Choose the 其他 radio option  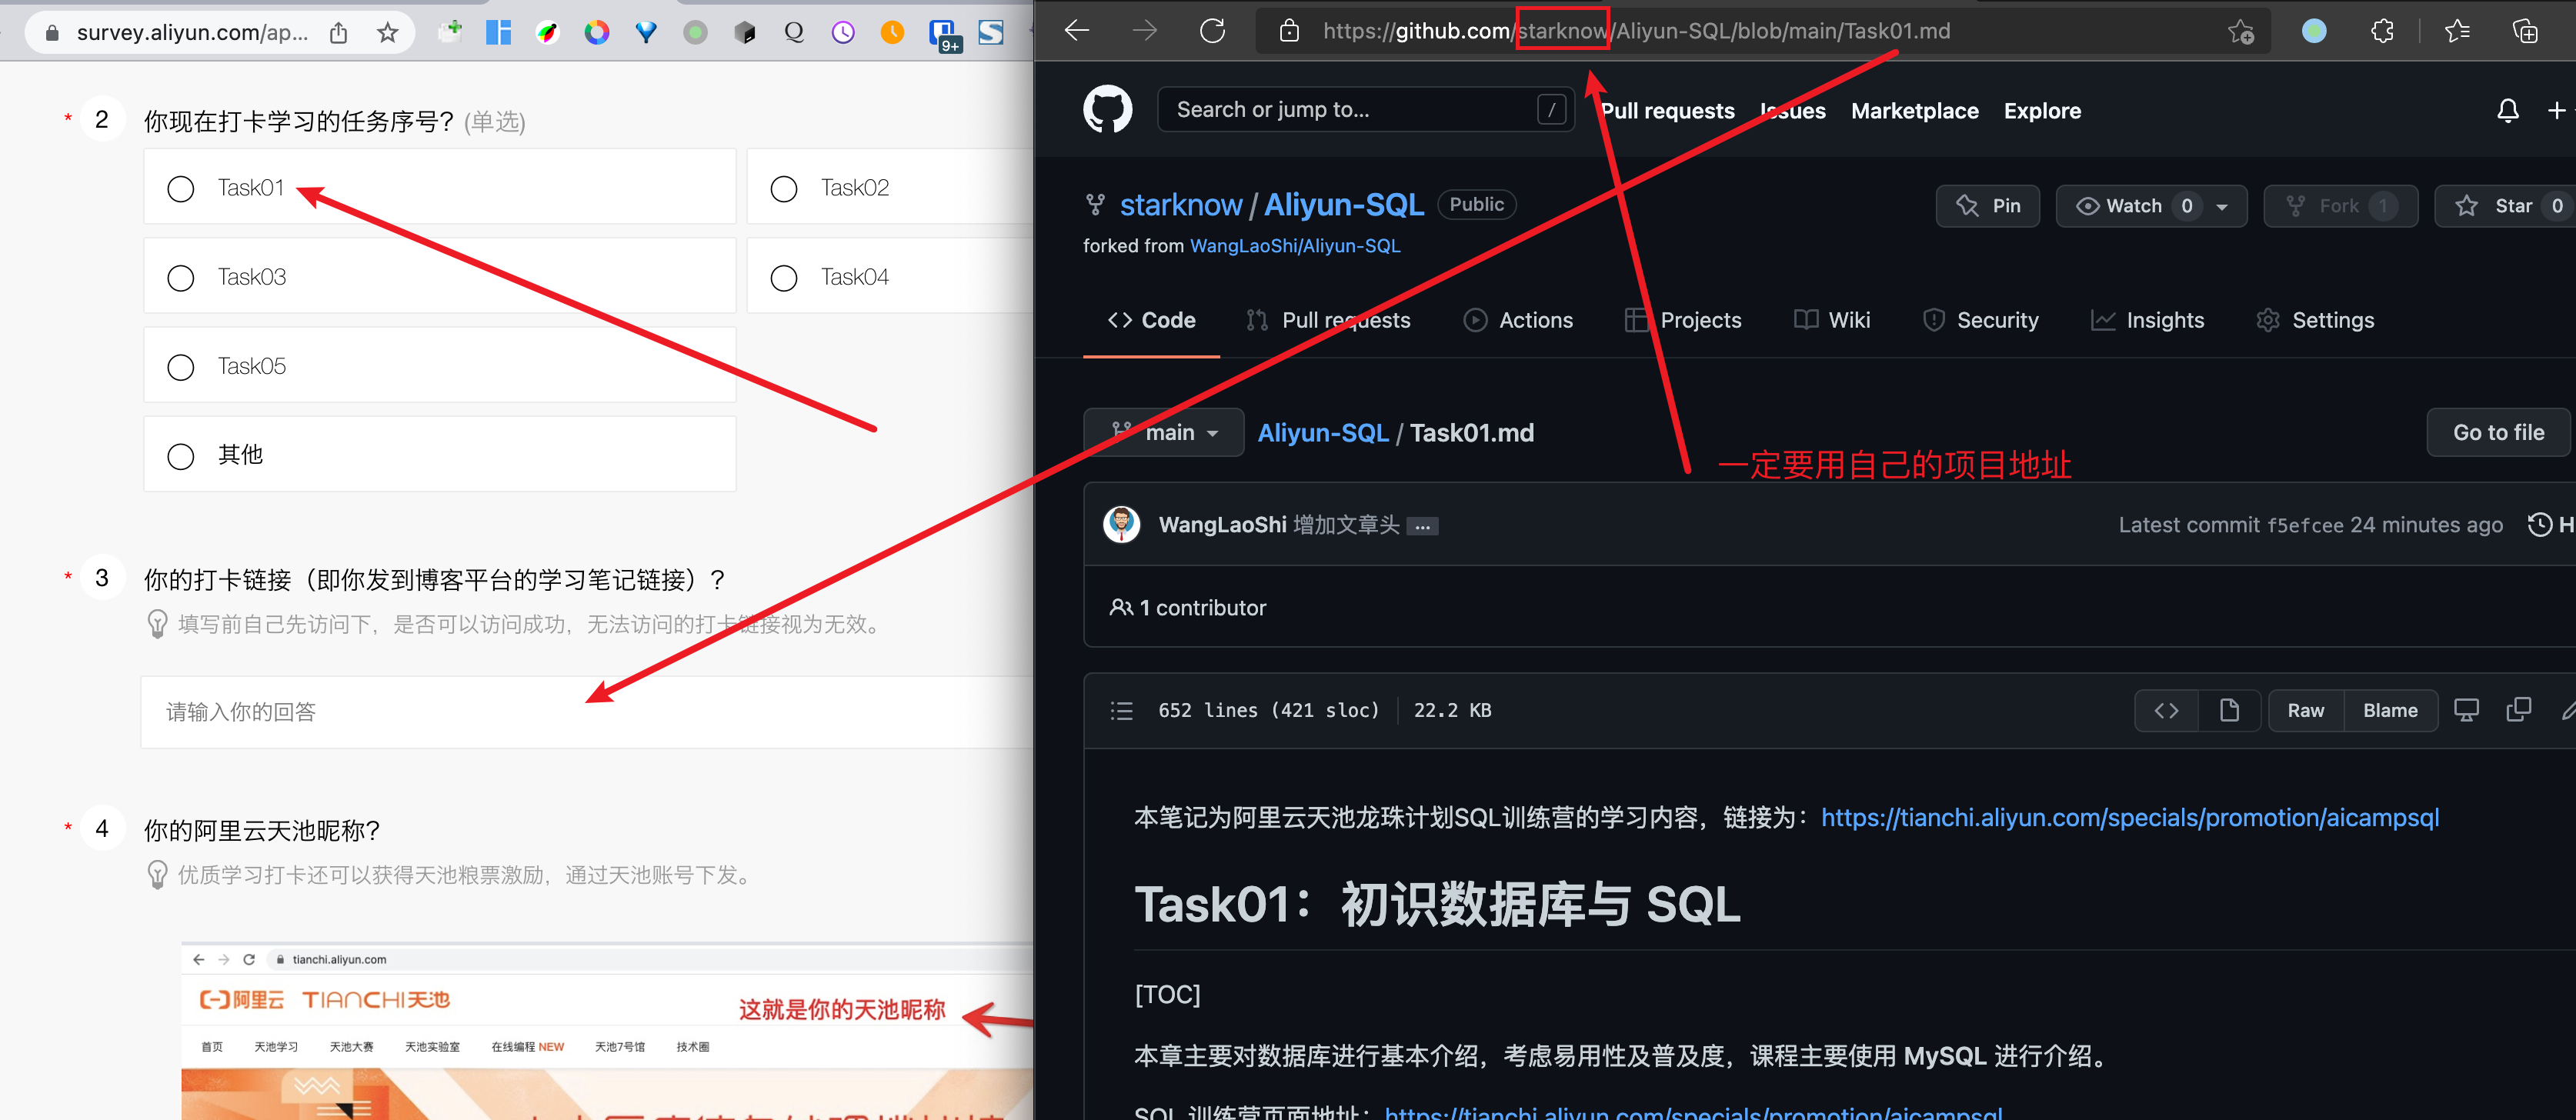[181, 456]
